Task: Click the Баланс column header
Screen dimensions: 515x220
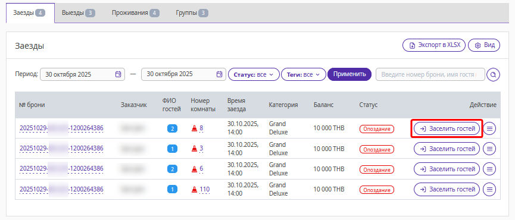Action: tap(323, 105)
